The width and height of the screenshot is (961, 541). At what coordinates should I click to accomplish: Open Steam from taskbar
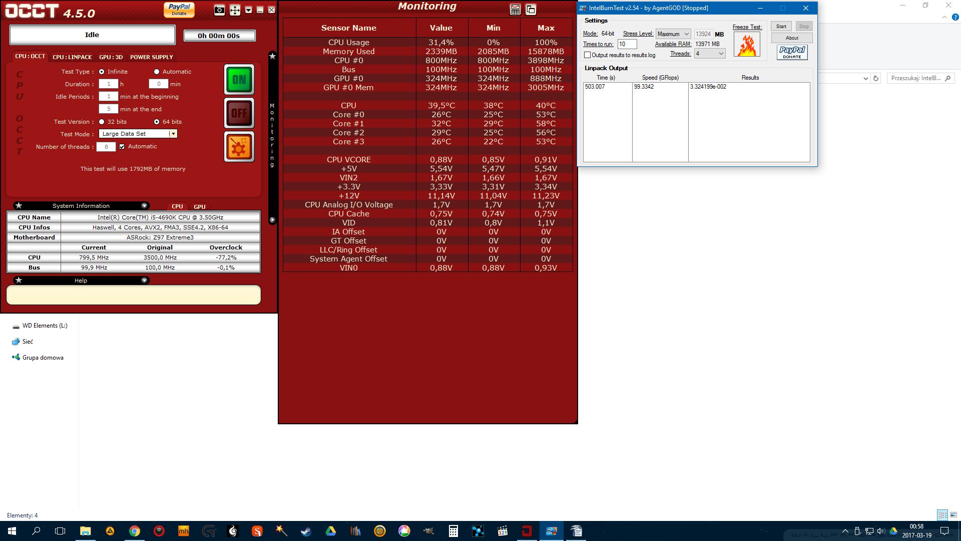pyautogui.click(x=306, y=531)
